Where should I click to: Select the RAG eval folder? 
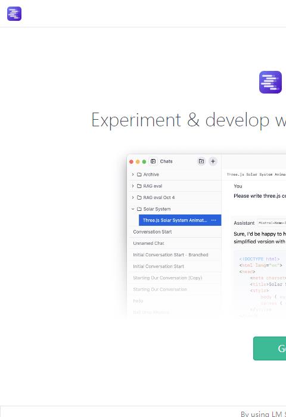click(x=175, y=186)
